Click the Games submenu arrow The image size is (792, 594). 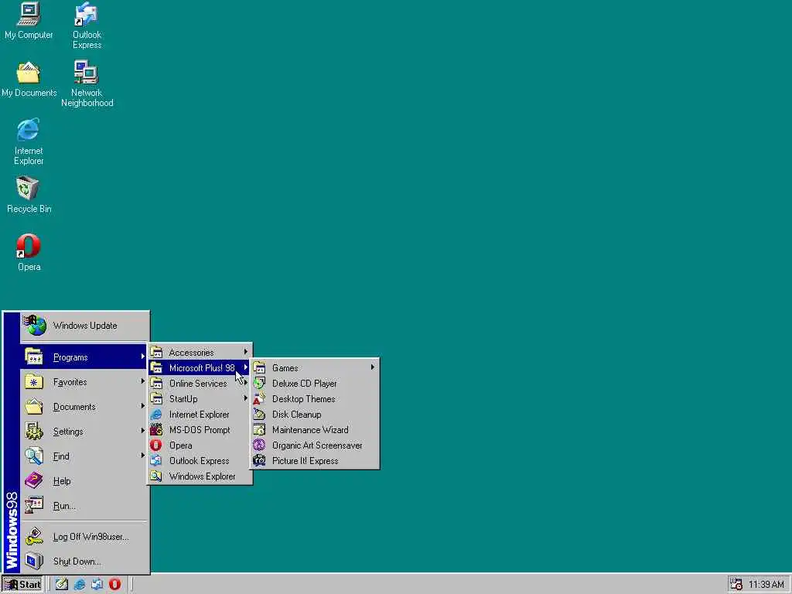[x=372, y=367]
